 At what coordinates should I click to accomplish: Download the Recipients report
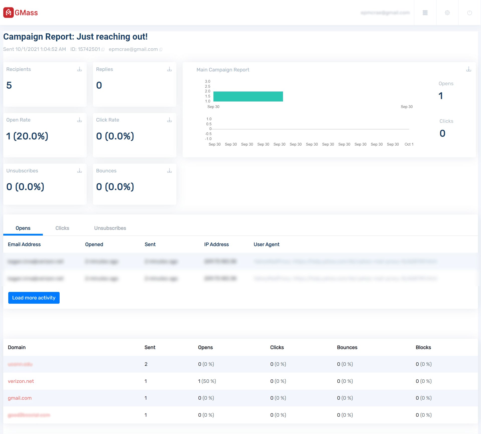coord(79,69)
